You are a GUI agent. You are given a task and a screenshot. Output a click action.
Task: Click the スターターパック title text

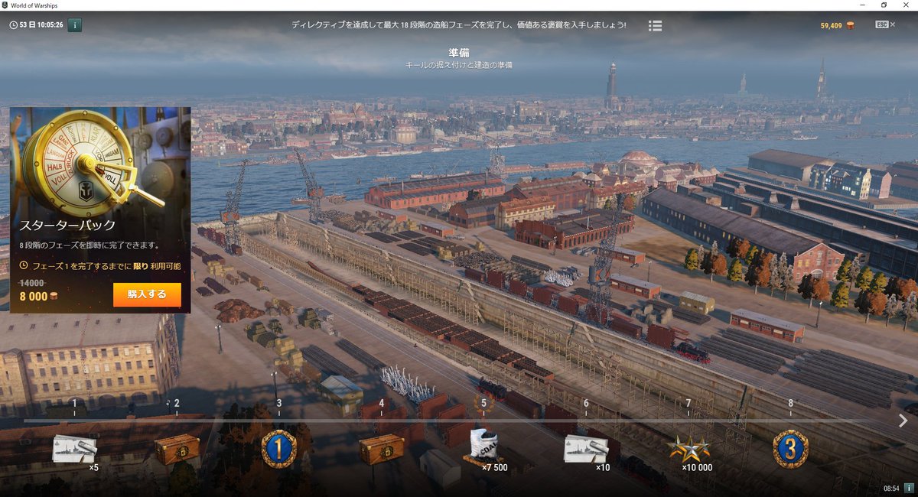[x=67, y=226]
